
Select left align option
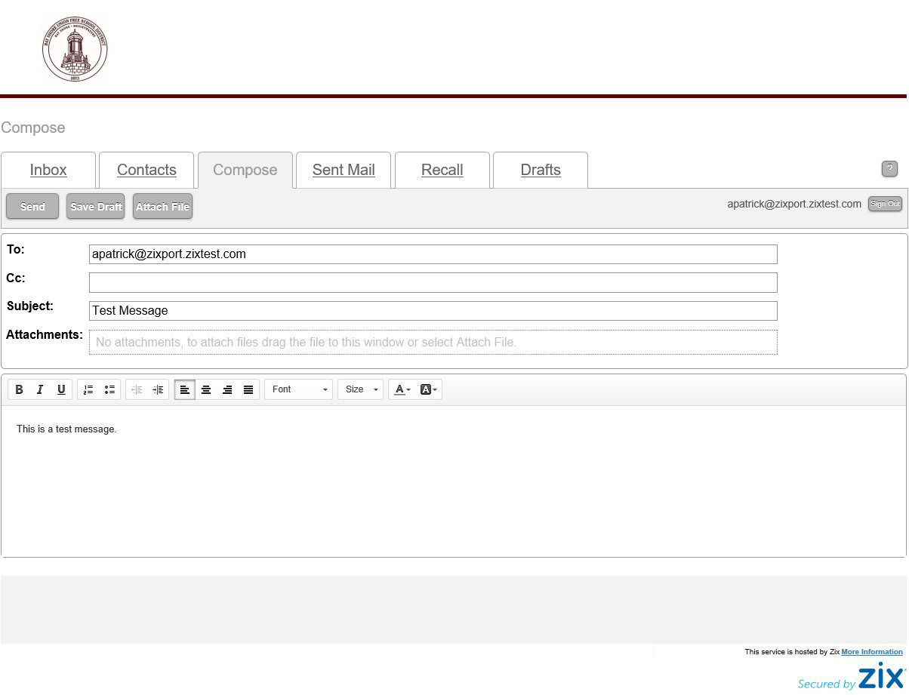[x=185, y=389]
